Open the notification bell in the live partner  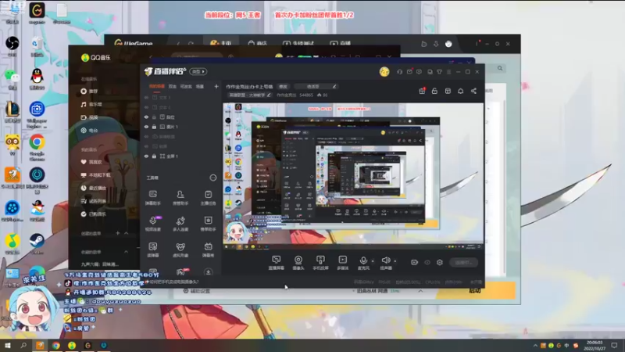tap(460, 91)
